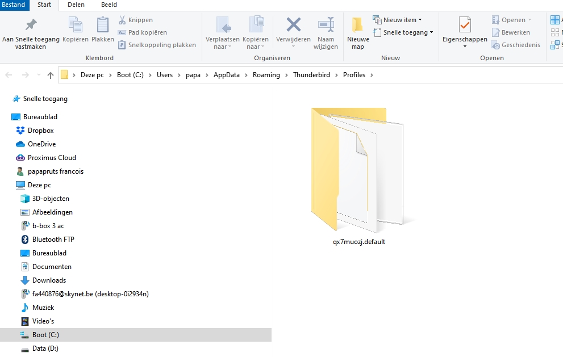Viewport: 563px width, 357px height.
Task: Click the Knippen scissors icon
Action: click(123, 20)
